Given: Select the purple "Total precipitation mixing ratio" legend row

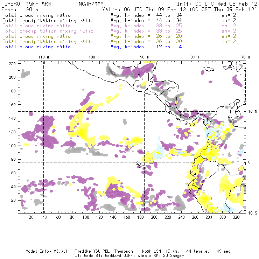Looking at the screenshot, I should click(x=48, y=31).
